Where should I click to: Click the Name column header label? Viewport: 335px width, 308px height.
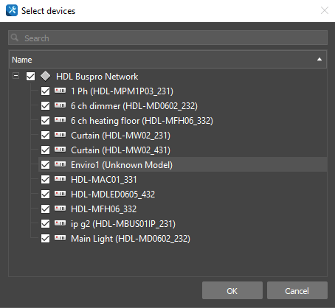(22, 60)
